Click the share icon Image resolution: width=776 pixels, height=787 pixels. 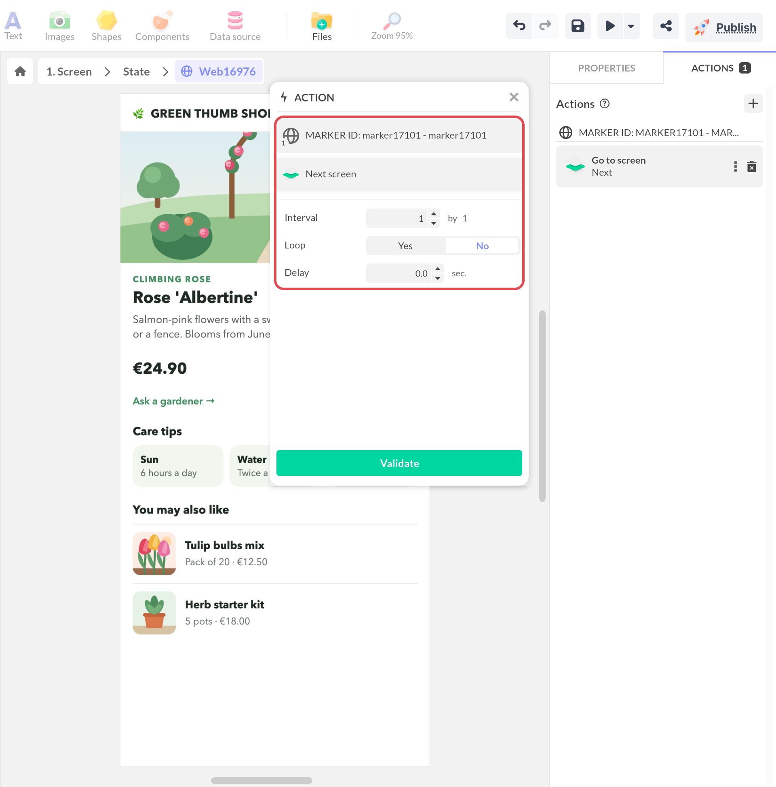point(666,26)
